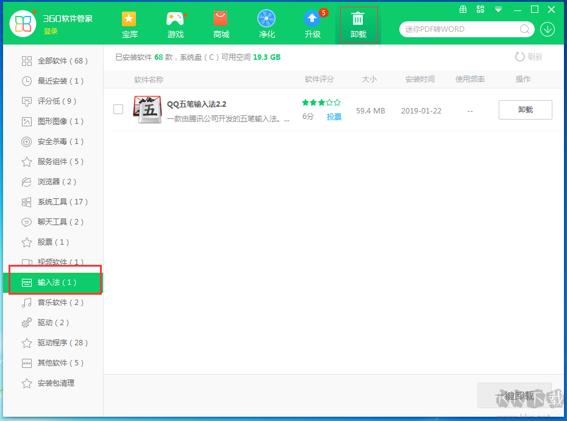Click the download arrow next to search box
567x421 pixels.
pyautogui.click(x=547, y=29)
